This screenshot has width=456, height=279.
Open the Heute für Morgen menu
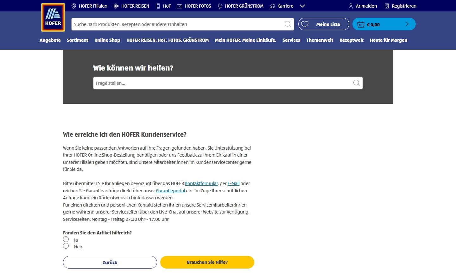389,40
